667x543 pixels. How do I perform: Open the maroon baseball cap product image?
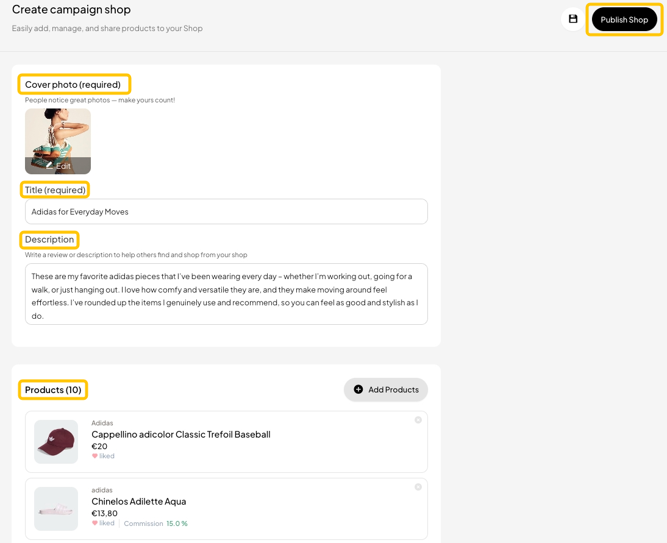click(56, 442)
